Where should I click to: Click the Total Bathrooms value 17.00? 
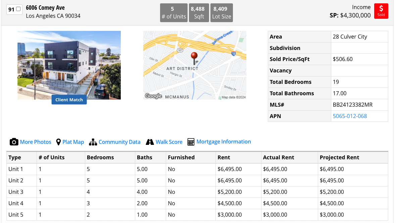click(x=340, y=93)
